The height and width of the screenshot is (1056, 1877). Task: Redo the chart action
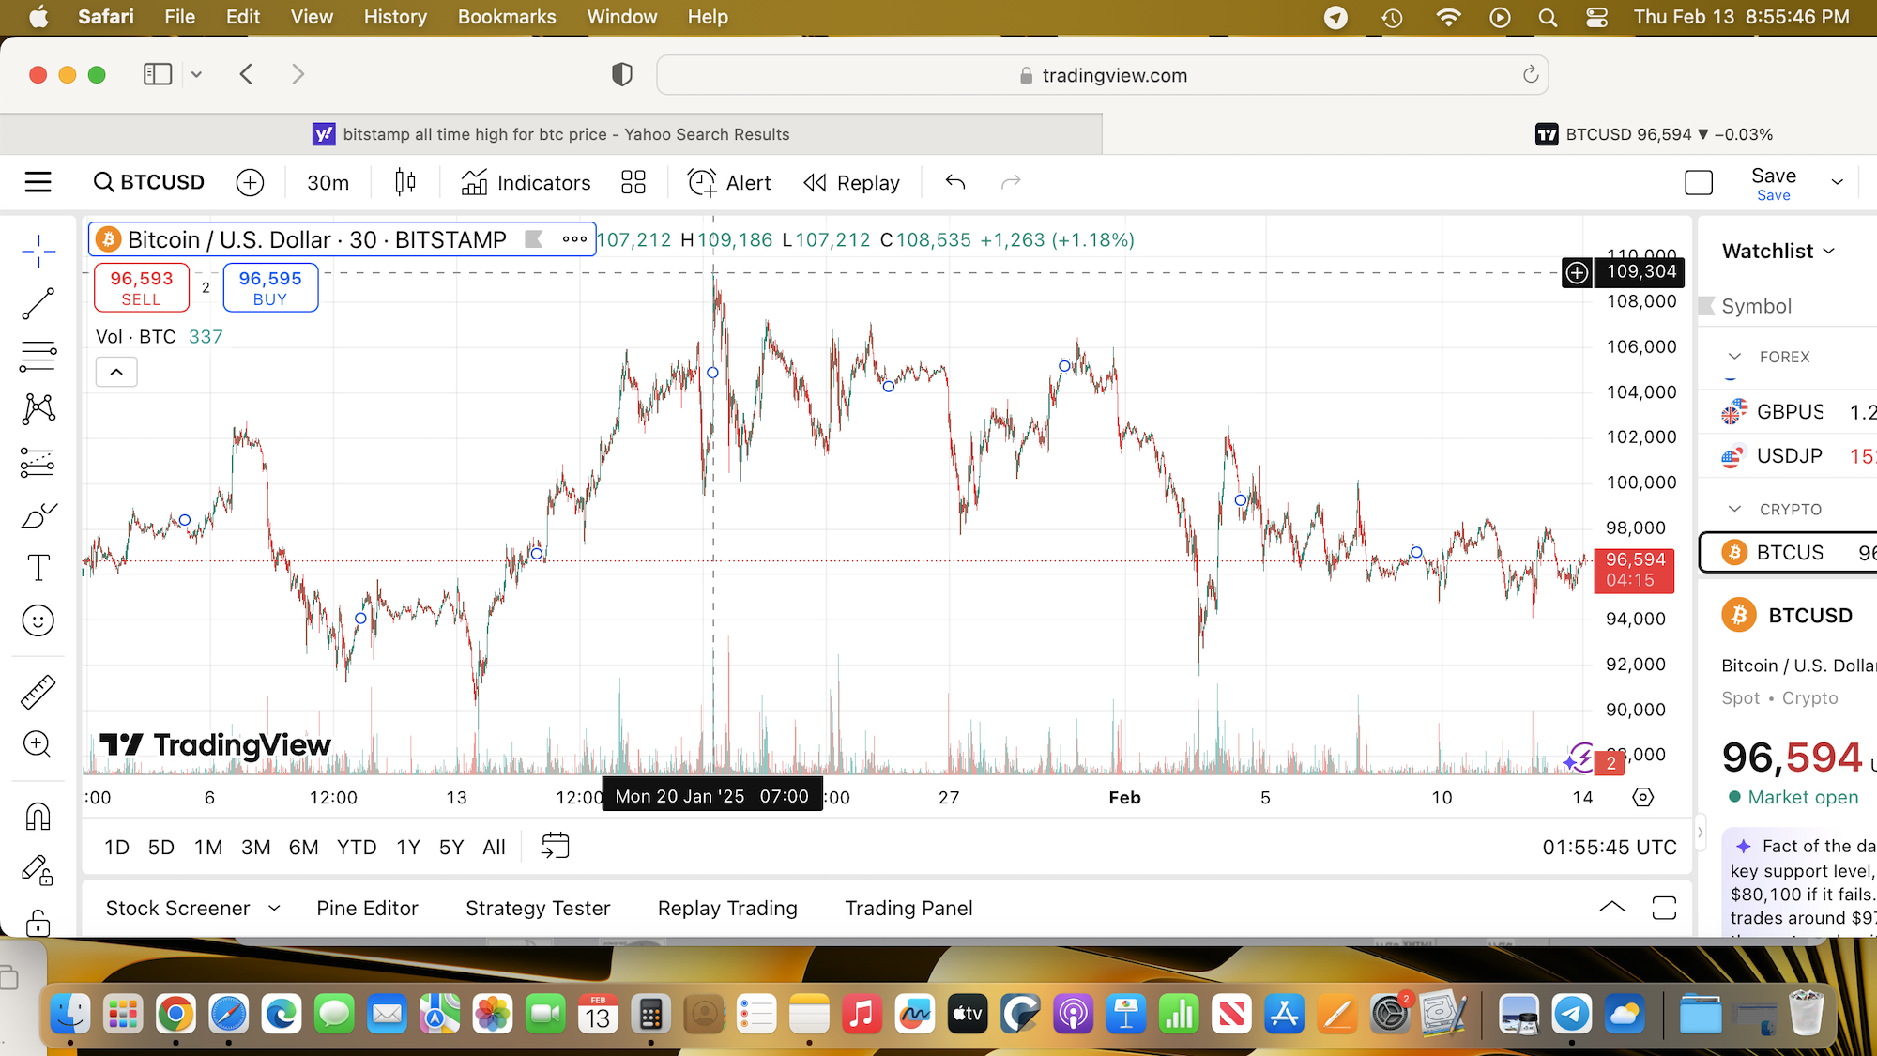(1011, 182)
